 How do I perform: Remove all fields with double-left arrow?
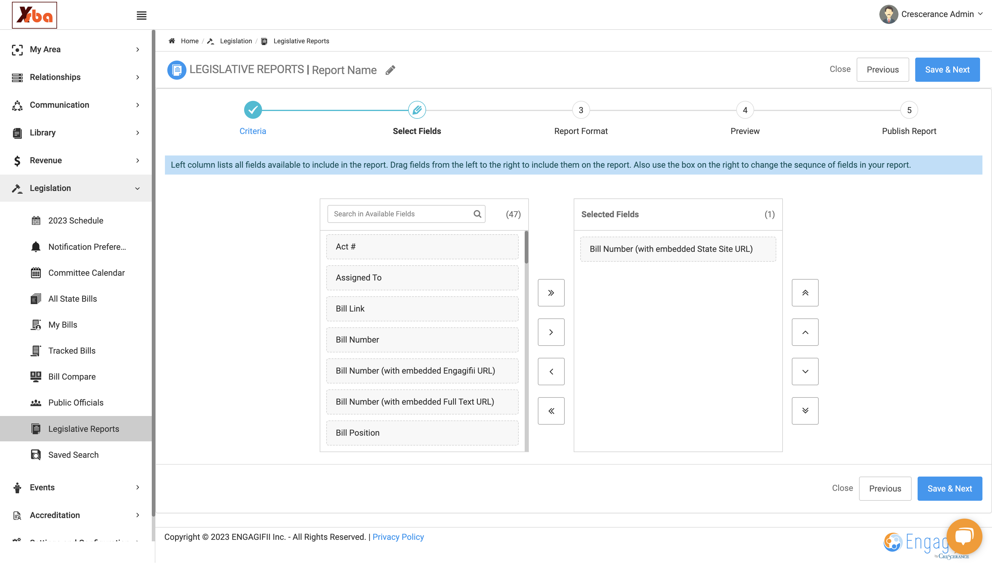[x=551, y=411]
